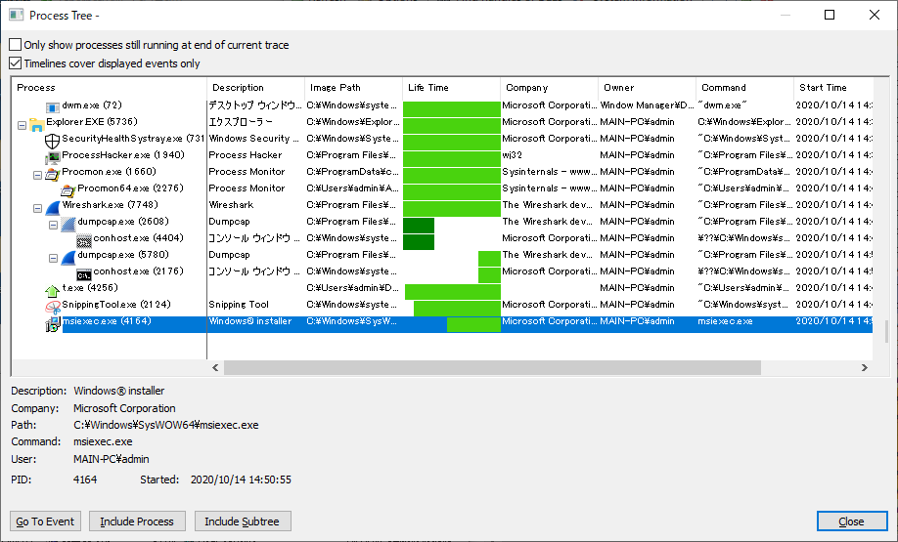Click the horizontal scrollbar left arrow
Screen dimensions: 898x542
coord(215,367)
